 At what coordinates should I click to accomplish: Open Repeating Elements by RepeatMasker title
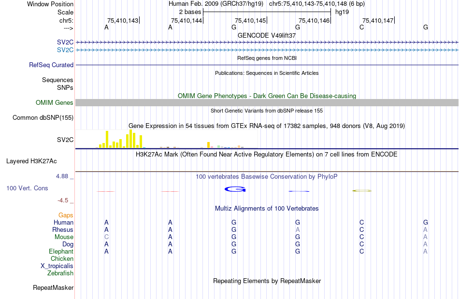point(267,281)
